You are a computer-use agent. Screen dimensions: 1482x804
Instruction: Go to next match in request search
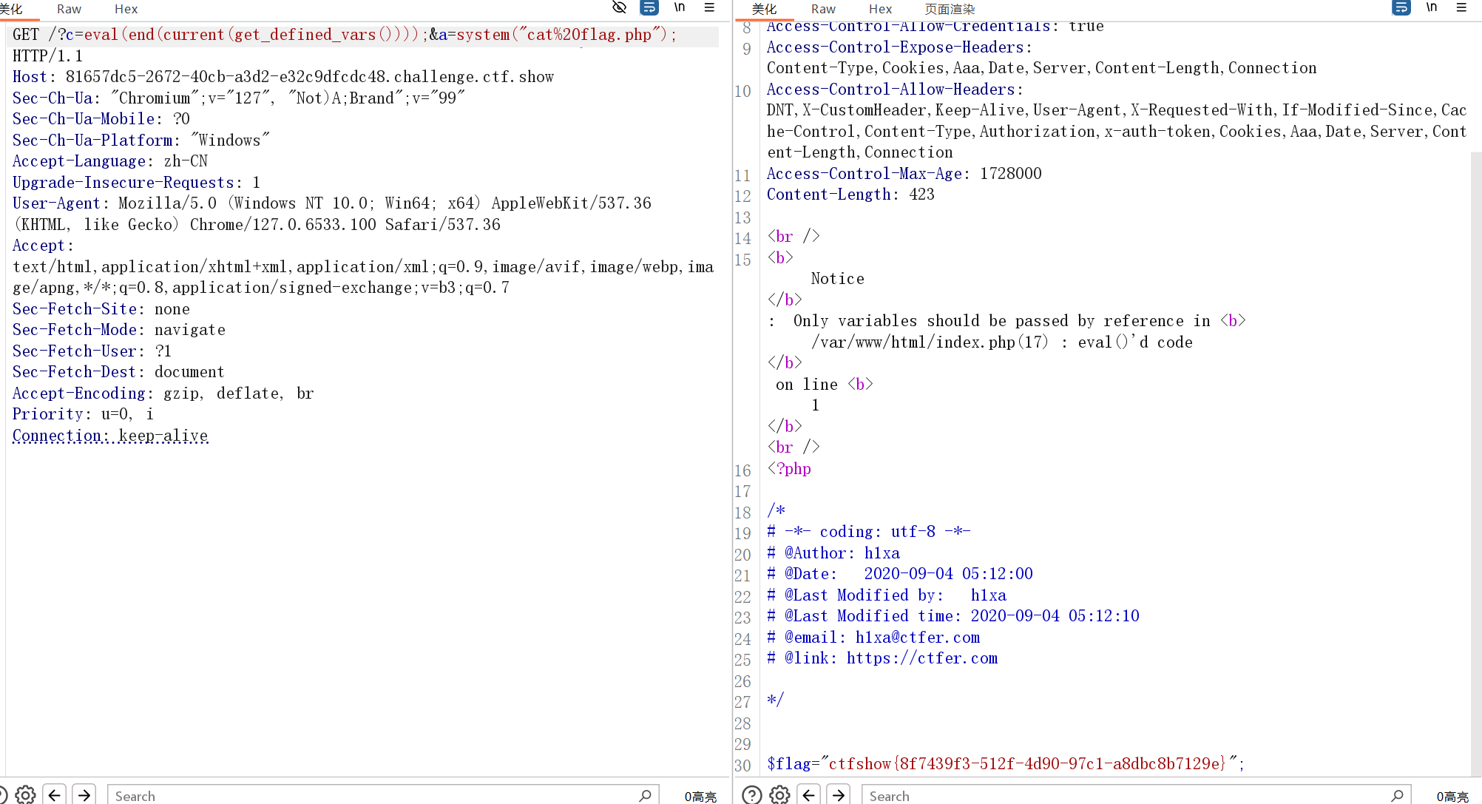[x=84, y=795]
